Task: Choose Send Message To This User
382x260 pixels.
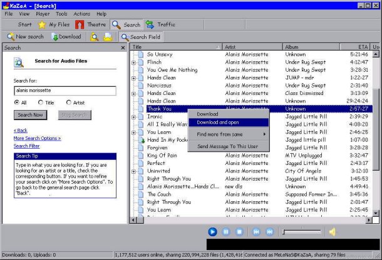Action: coord(229,146)
